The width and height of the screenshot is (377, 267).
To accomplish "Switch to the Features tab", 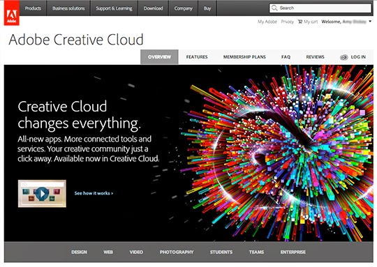I will coord(197,57).
